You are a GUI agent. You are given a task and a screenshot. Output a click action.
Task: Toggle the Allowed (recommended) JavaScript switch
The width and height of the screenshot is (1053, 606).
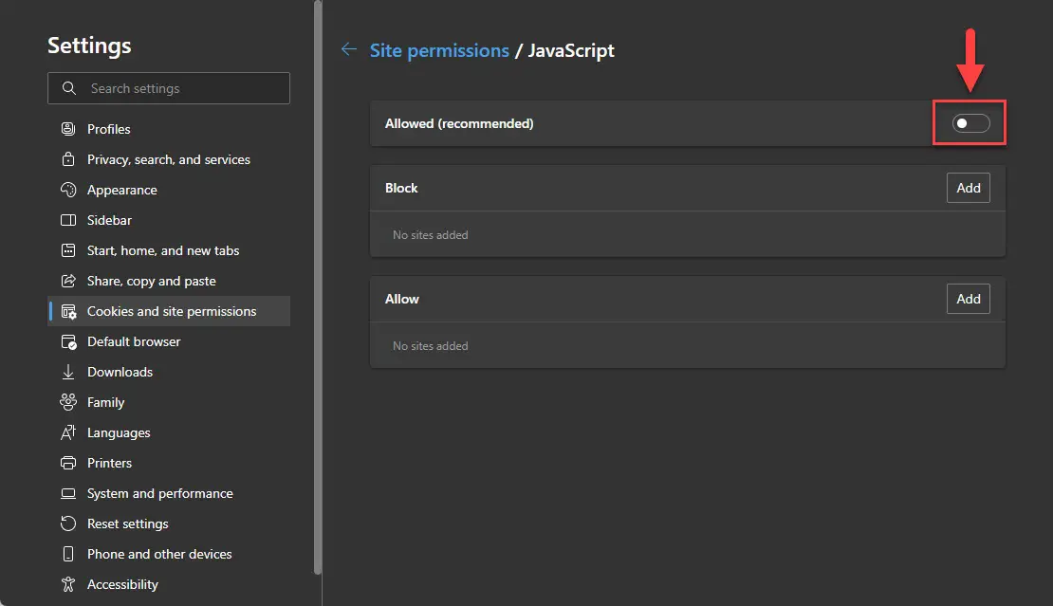[970, 123]
